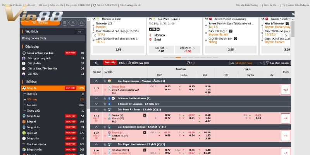Click 2.08 odds on Monaco vs Brest card
This screenshot has width=310, height=155.
tap(118, 50)
